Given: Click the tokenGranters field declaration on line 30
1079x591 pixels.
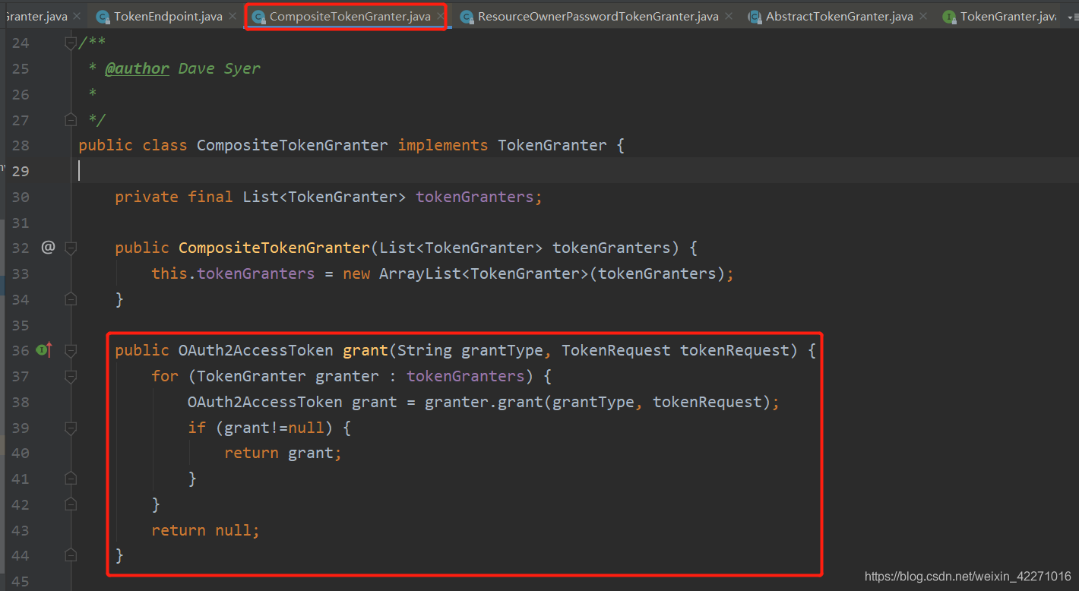Looking at the screenshot, I should click(476, 197).
